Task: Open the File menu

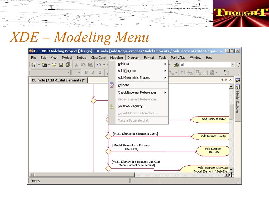Action: pyautogui.click(x=33, y=58)
